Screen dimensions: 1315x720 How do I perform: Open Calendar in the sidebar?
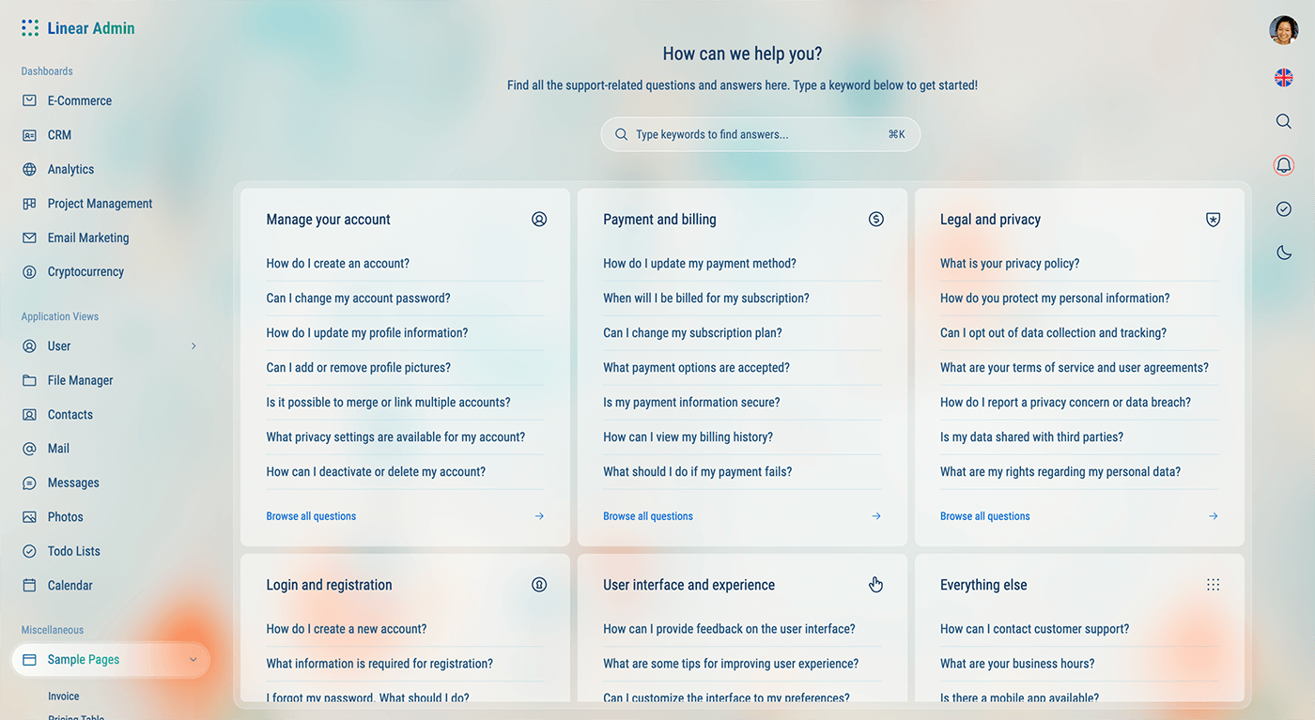click(x=111, y=586)
